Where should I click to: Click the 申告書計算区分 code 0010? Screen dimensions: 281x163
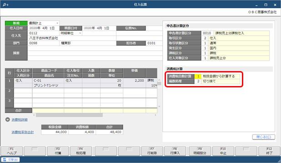(x=207, y=33)
